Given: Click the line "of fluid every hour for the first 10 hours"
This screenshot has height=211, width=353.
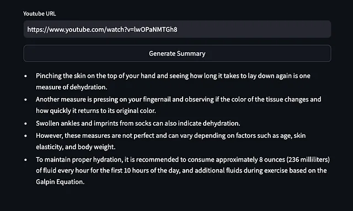Looking at the screenshot, I should click(x=181, y=171).
